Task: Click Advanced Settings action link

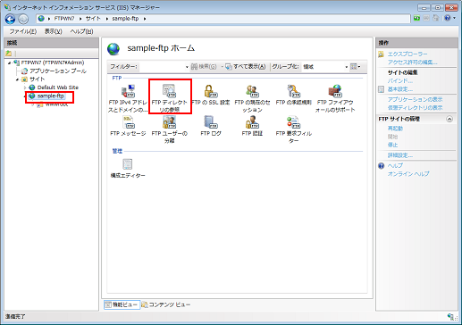Action: (399, 155)
